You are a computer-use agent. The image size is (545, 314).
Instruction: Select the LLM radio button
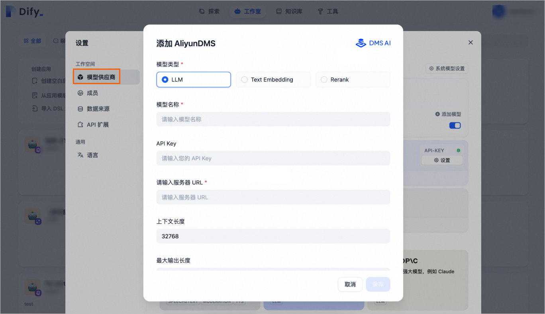(x=165, y=79)
